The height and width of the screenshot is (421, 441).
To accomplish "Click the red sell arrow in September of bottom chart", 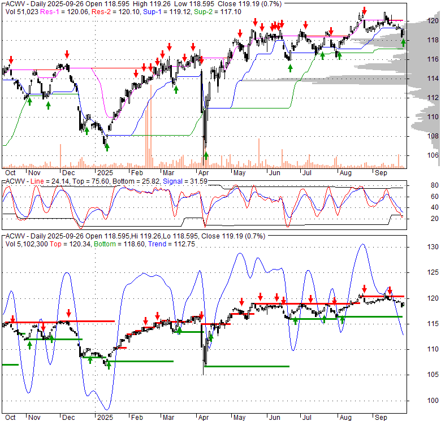I will pos(390,291).
